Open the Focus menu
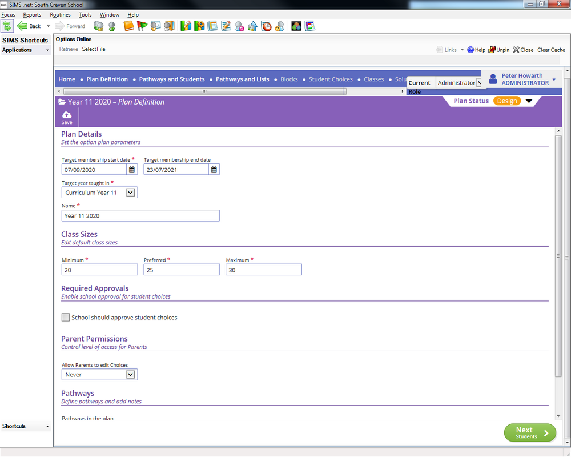 point(8,15)
